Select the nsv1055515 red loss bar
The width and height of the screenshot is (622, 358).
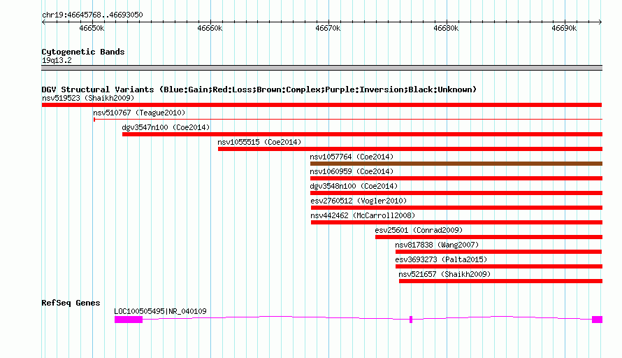tap(410, 149)
